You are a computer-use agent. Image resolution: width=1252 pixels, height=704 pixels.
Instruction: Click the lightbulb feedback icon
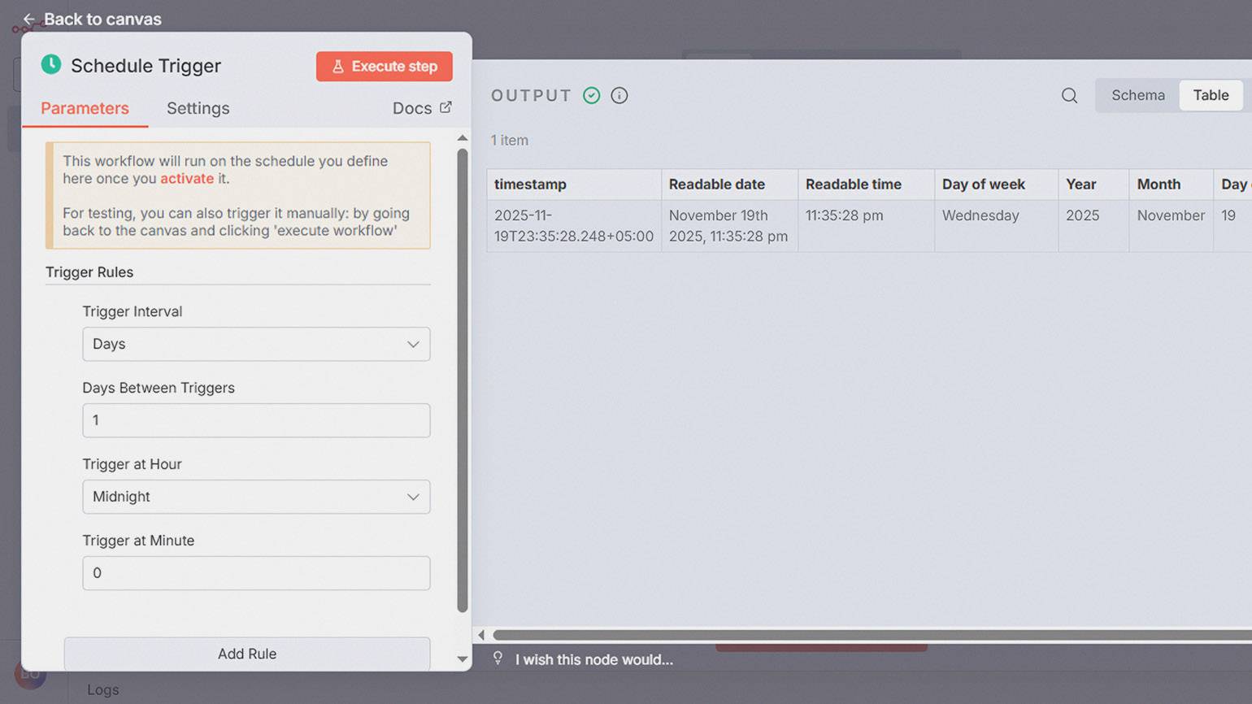(x=498, y=658)
